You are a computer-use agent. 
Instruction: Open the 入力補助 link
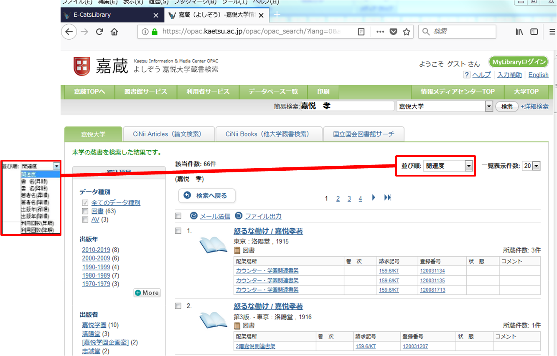point(509,75)
